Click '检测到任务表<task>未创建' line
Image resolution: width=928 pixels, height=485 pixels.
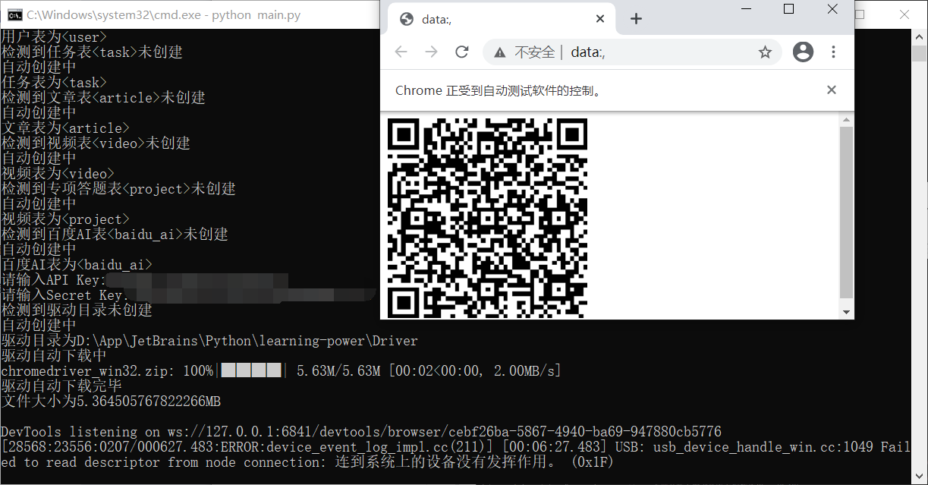(92, 52)
